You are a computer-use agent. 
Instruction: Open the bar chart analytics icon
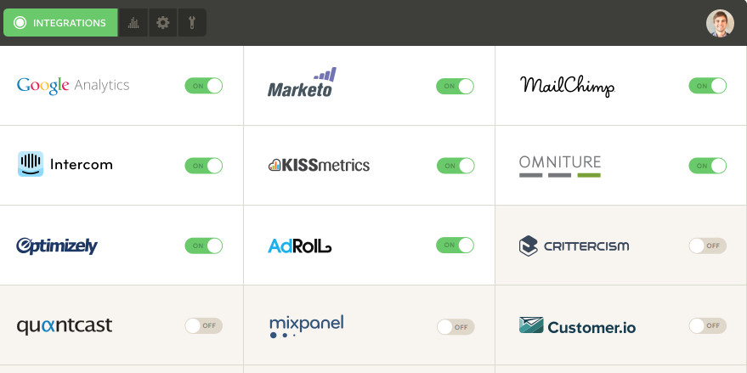tap(133, 22)
